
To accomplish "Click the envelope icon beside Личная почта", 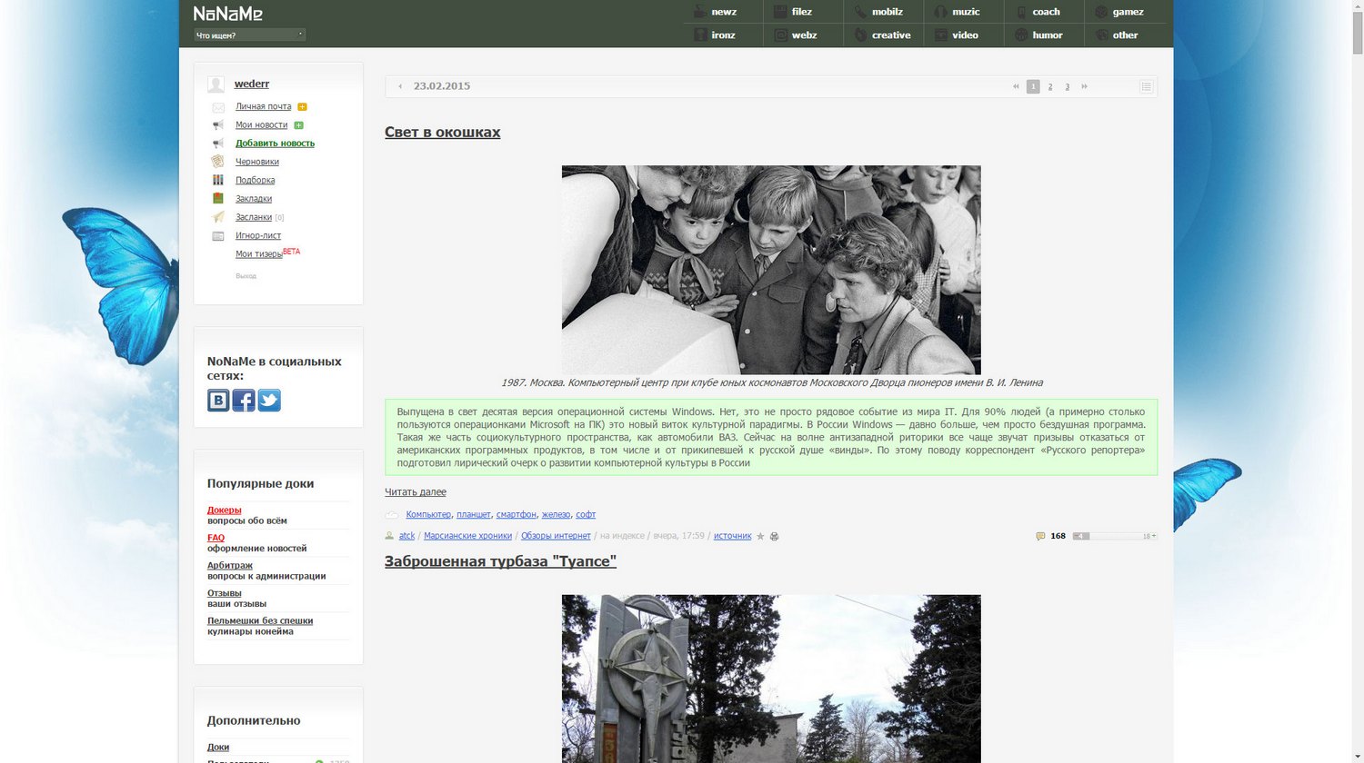I will pyautogui.click(x=218, y=107).
